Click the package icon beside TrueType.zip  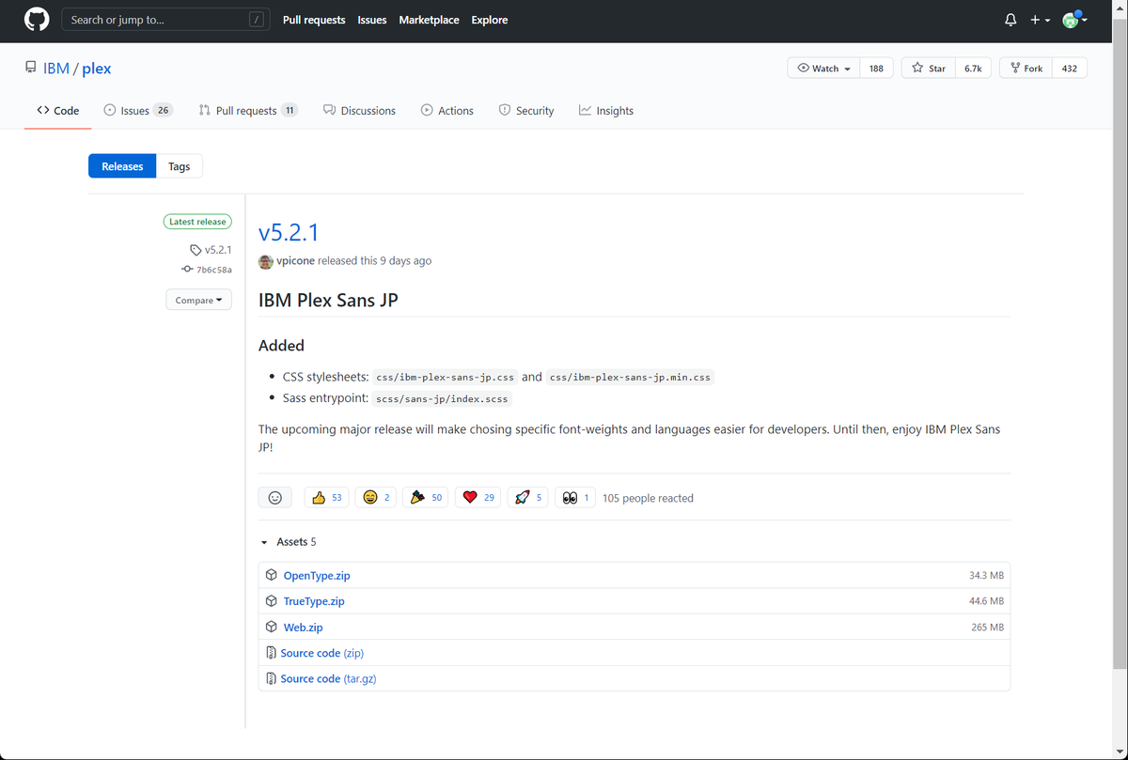271,601
